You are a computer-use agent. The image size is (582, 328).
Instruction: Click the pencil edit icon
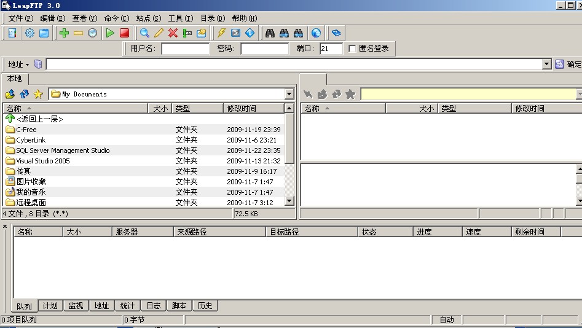coord(159,33)
